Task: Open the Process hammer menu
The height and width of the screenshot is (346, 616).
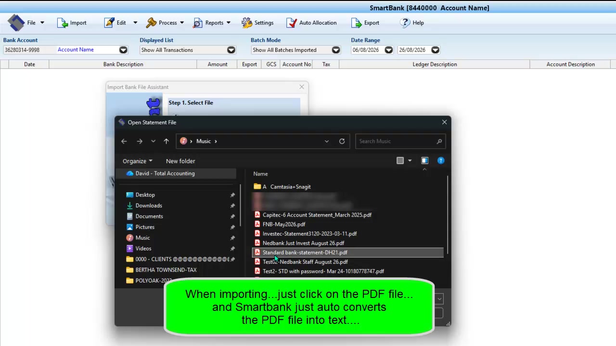Action: [165, 23]
